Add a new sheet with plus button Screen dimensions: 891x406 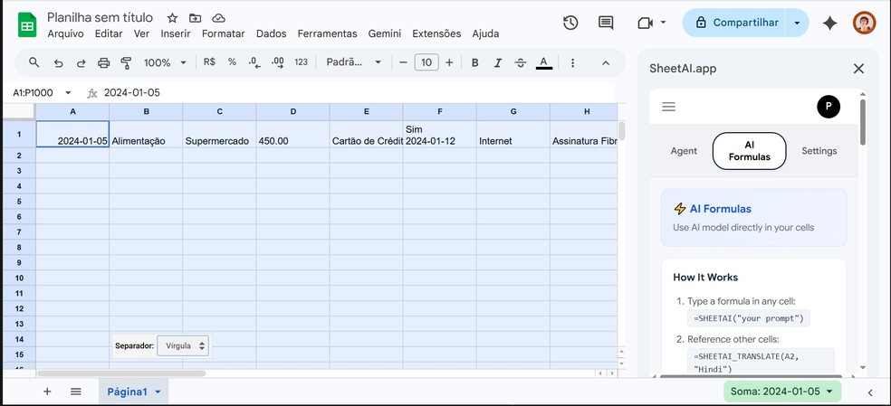click(x=47, y=392)
